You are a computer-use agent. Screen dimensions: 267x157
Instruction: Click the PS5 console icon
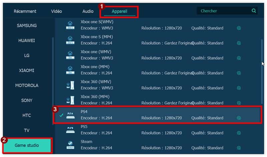[70, 130]
